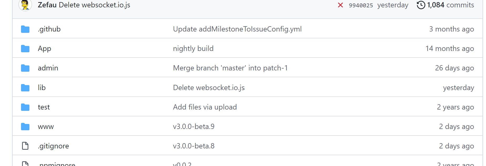Click the .gitignore file icon
Viewport: 486px width, 166px height.
point(25,146)
